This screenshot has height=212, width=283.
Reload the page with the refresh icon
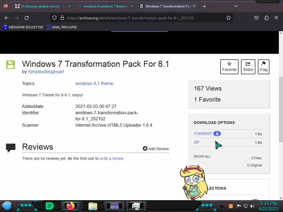(27, 18)
